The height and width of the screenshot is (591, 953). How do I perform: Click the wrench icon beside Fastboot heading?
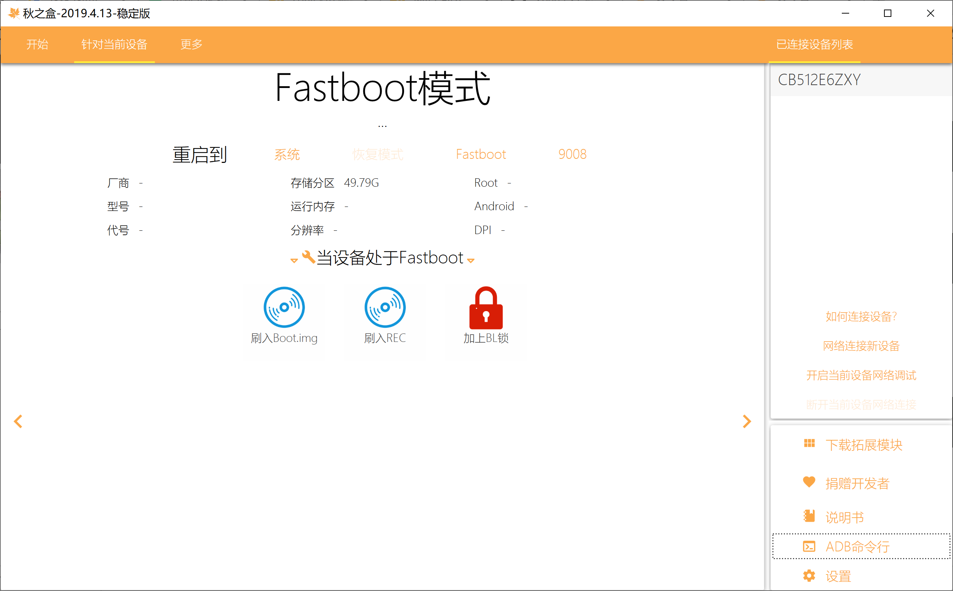tap(308, 257)
